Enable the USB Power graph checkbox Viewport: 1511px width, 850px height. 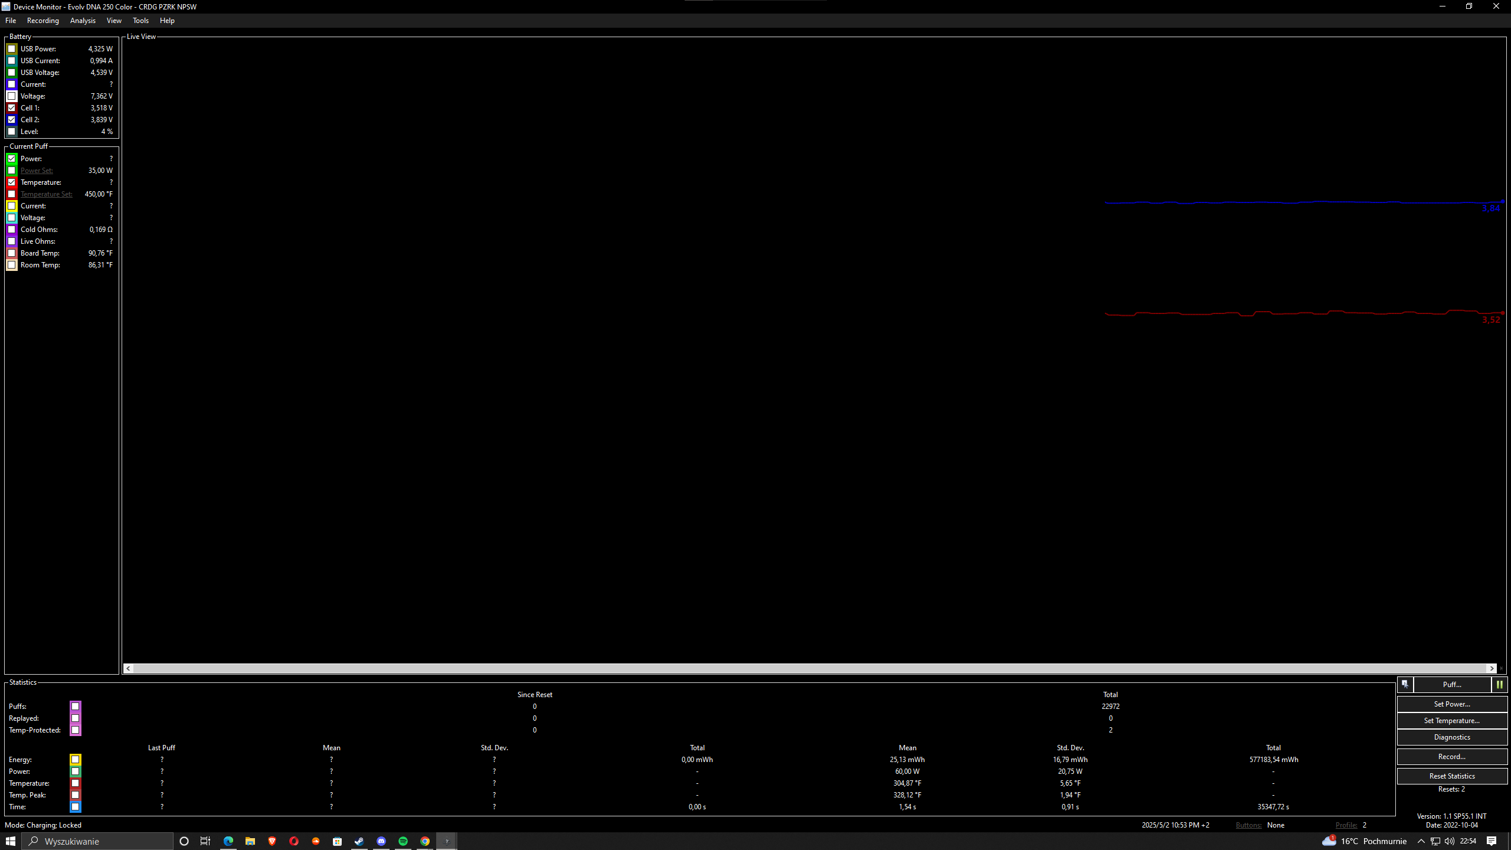[12, 49]
